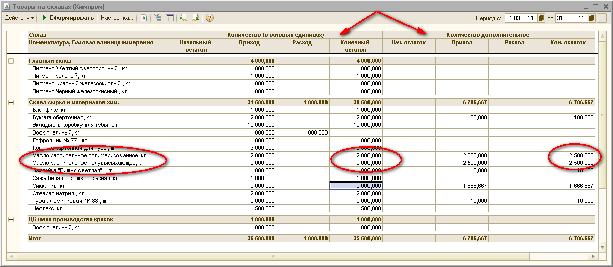Image resolution: width=613 pixels, height=267 pixels.
Task: Open the chart report icon in toolbar
Action: click(144, 18)
